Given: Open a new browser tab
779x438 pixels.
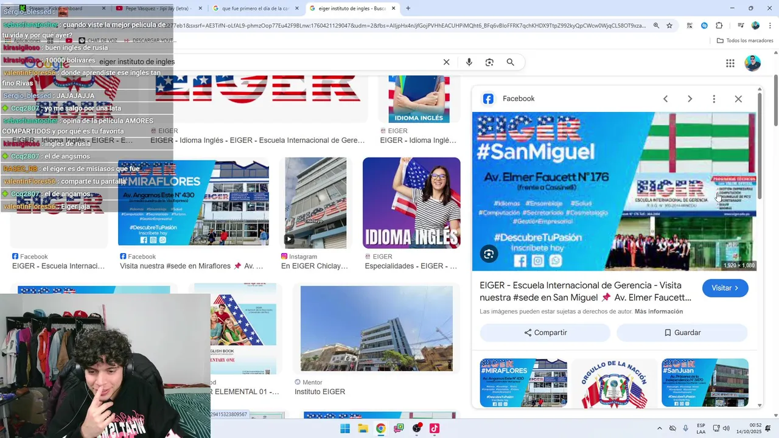Looking at the screenshot, I should 408,9.
